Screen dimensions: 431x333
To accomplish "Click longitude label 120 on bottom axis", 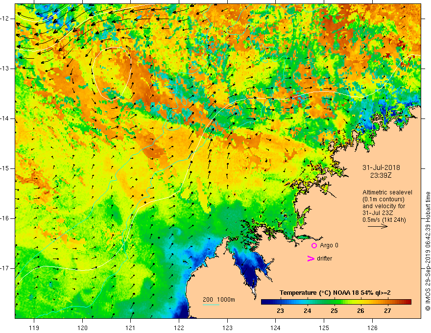I will coord(82,328).
